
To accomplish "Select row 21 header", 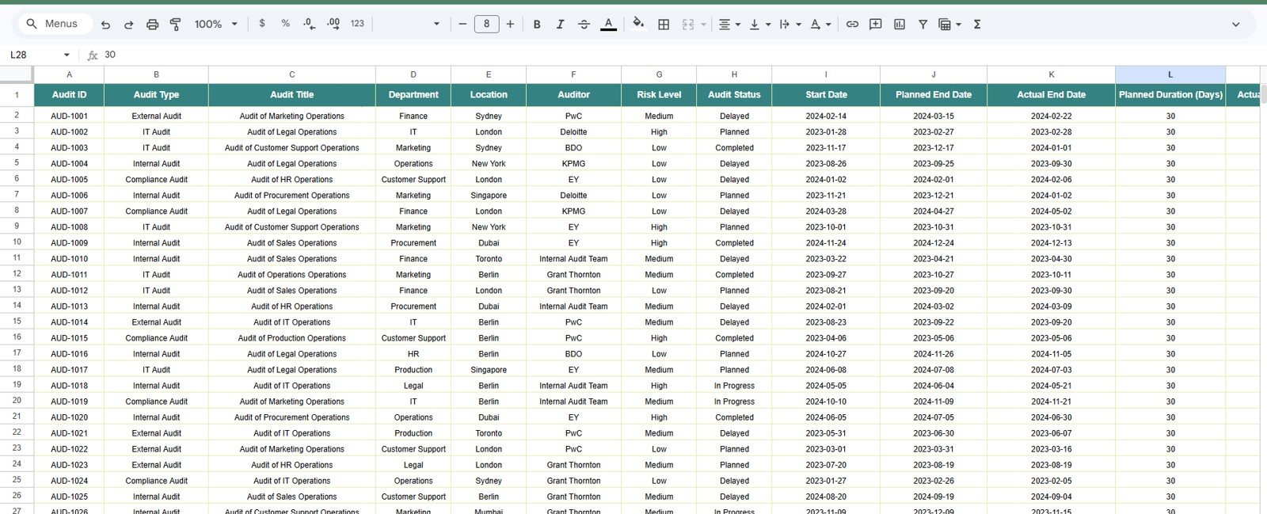I will 17,416.
